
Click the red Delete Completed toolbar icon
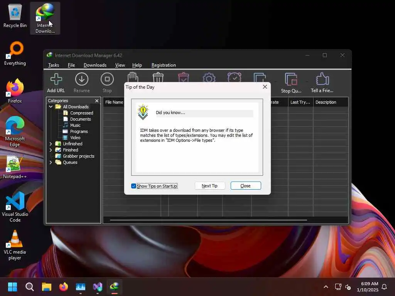pyautogui.click(x=183, y=77)
